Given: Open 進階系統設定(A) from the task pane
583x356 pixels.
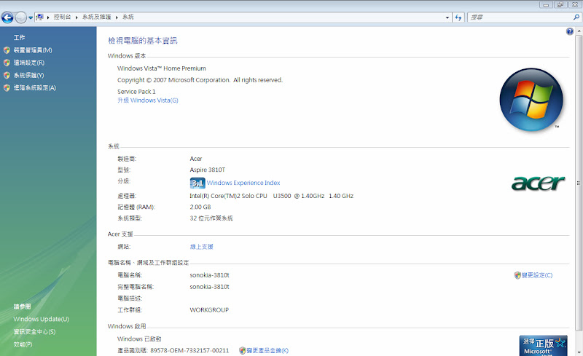Looking at the screenshot, I should point(34,88).
